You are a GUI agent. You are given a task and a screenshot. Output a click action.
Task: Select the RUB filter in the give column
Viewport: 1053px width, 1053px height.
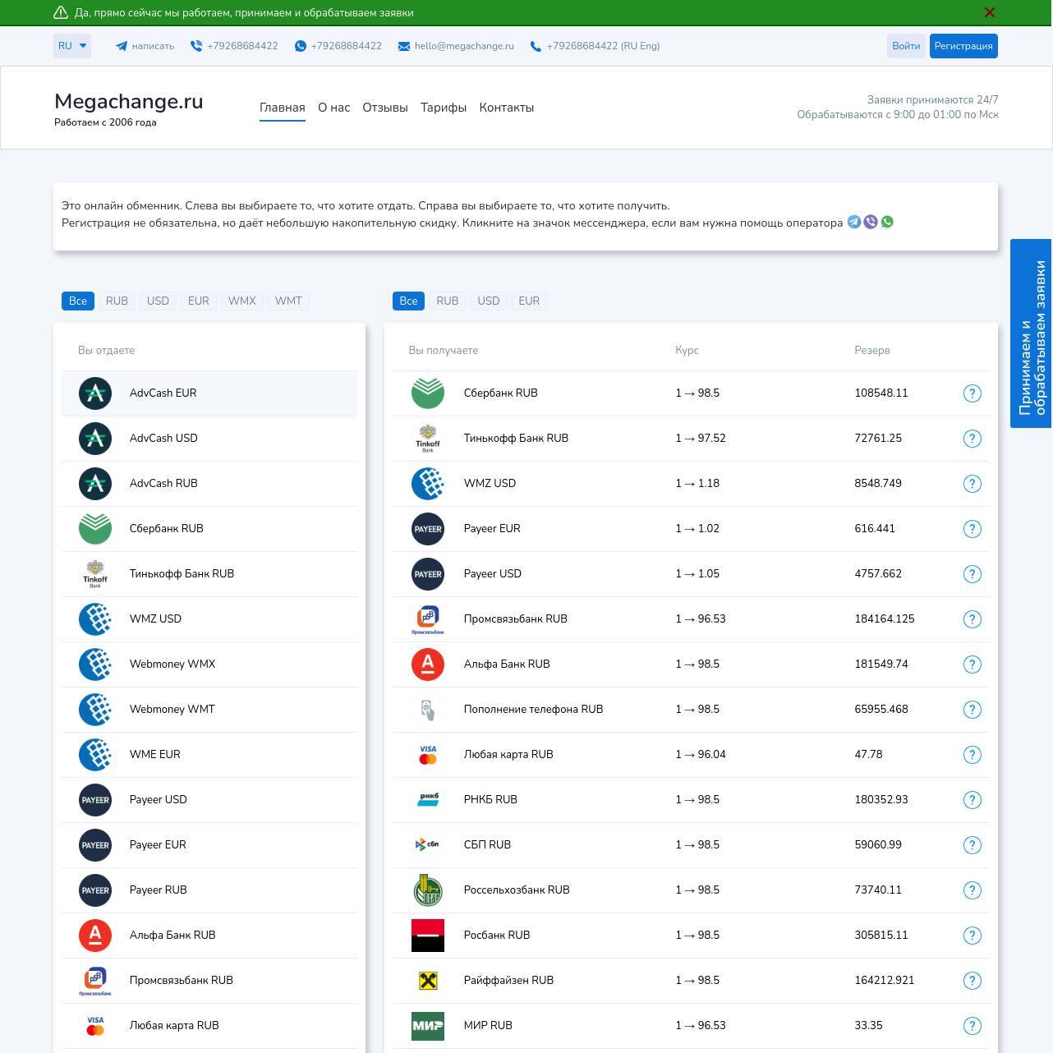[x=117, y=301]
